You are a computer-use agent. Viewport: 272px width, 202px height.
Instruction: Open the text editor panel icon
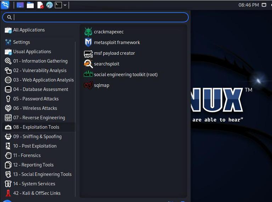pyautogui.click(x=40, y=5)
